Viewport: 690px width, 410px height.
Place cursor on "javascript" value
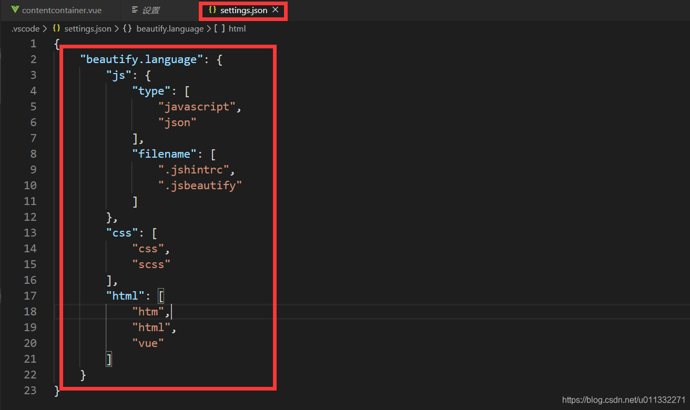coord(197,107)
